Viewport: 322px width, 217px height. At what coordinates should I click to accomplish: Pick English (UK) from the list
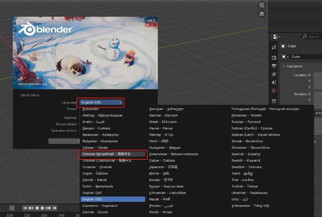click(113, 193)
